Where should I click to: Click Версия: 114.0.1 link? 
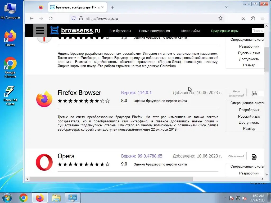136,93
